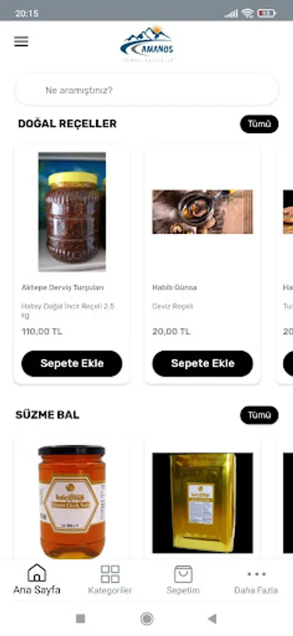This screenshot has width=293, height=636.
Task: Open the Daha Fazla three-dots icon
Action: 256,574
